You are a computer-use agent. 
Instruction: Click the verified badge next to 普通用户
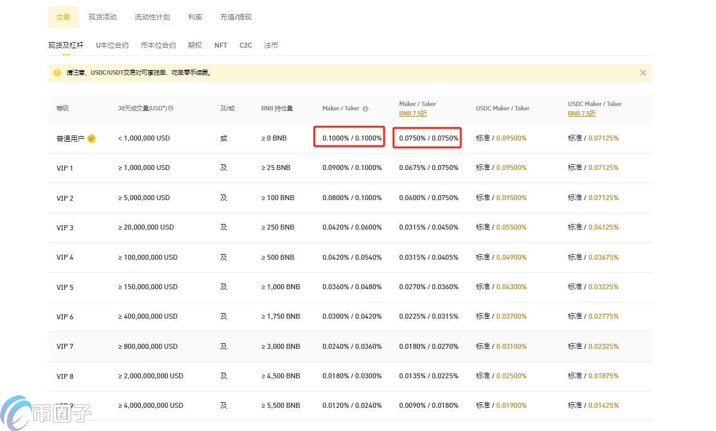tap(91, 139)
